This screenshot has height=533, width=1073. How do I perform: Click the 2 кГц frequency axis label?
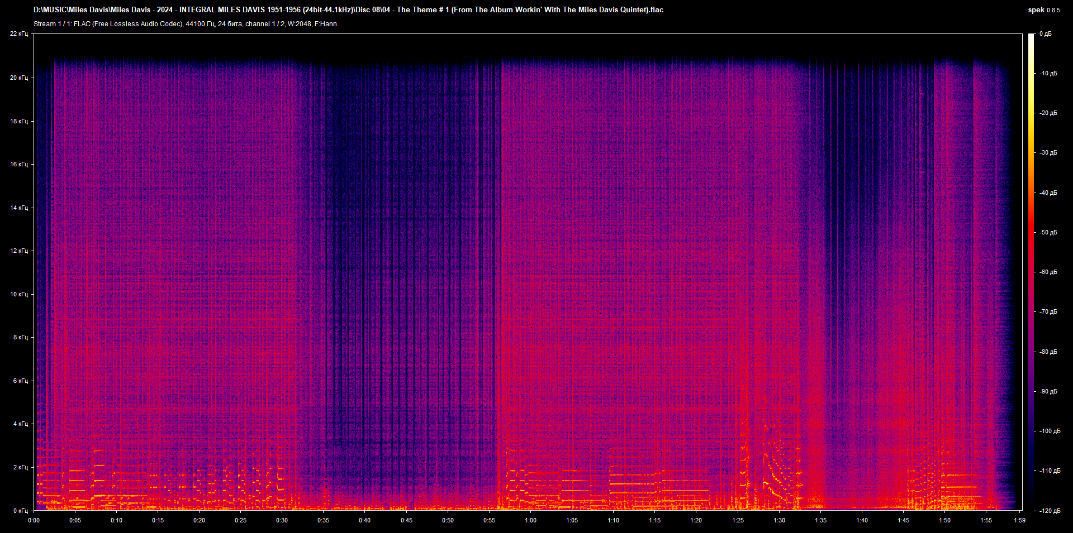pyautogui.click(x=21, y=467)
